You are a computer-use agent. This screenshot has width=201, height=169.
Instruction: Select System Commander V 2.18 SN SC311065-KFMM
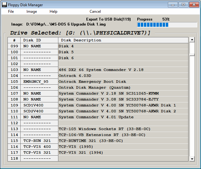[x=123, y=93]
